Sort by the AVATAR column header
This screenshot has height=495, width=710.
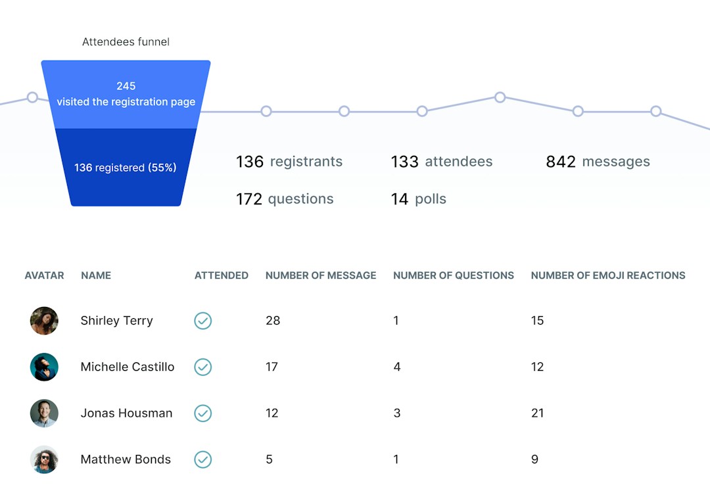pyautogui.click(x=45, y=275)
